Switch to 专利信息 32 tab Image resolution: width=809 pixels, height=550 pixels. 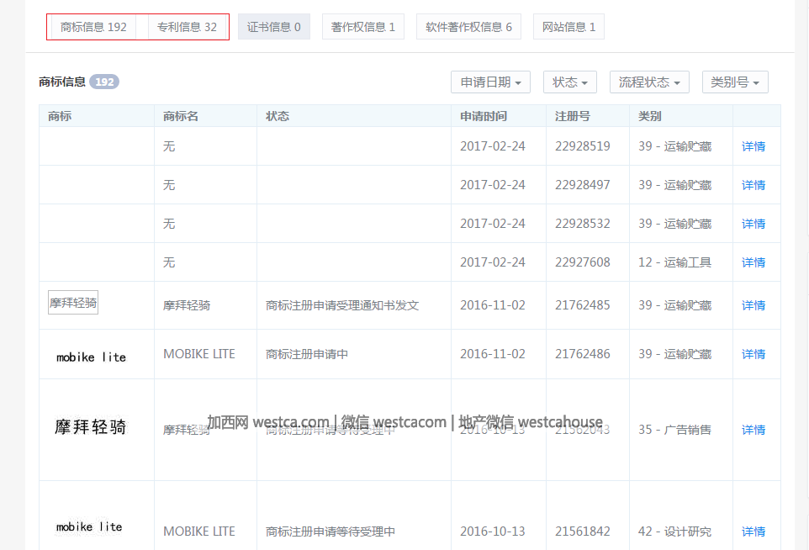pyautogui.click(x=187, y=27)
